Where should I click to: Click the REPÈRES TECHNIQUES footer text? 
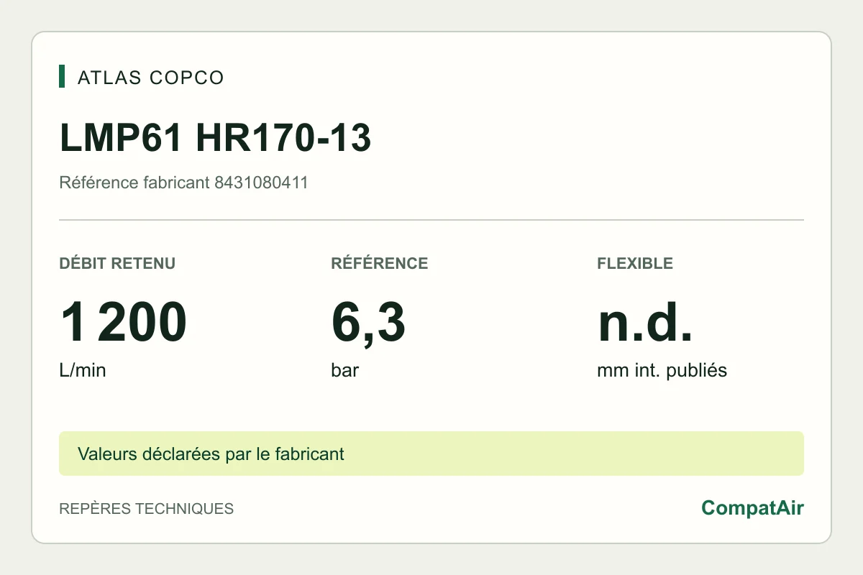146,509
